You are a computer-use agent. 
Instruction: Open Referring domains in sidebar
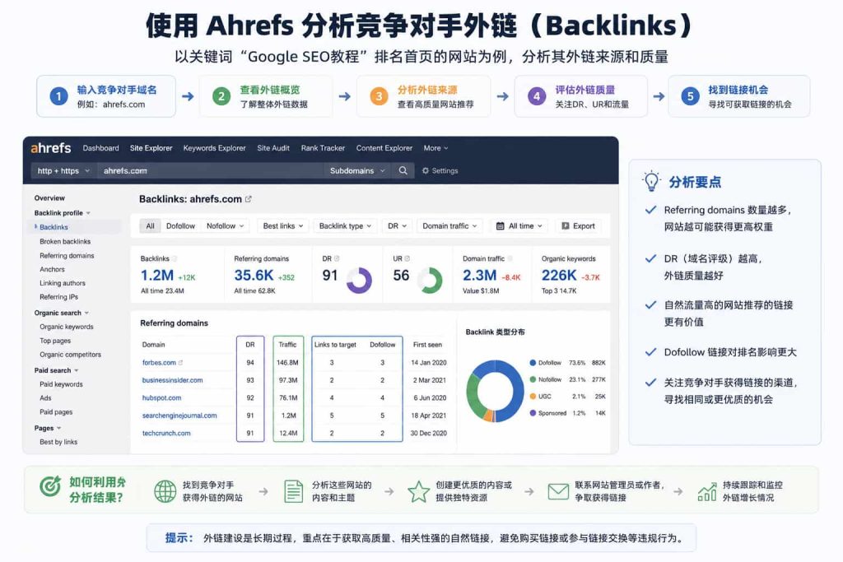67,255
